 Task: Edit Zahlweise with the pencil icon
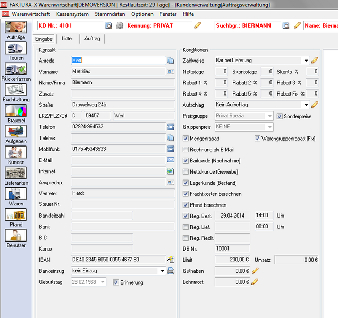(x=315, y=61)
